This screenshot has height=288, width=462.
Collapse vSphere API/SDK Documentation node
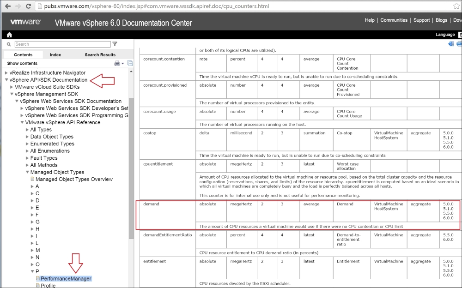[6, 80]
